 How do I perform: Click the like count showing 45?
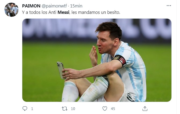(113, 109)
